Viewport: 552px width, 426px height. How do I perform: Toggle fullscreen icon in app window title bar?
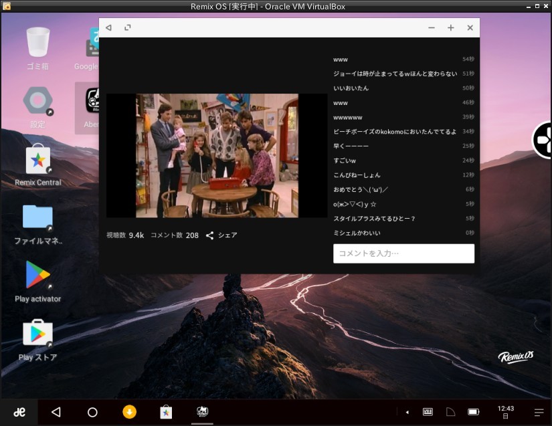[x=127, y=27]
